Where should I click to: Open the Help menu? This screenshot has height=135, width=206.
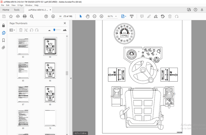click(37, 5)
